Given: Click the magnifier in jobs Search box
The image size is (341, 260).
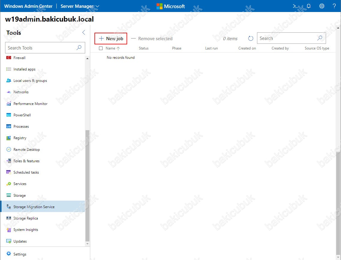Looking at the screenshot, I should [320, 38].
